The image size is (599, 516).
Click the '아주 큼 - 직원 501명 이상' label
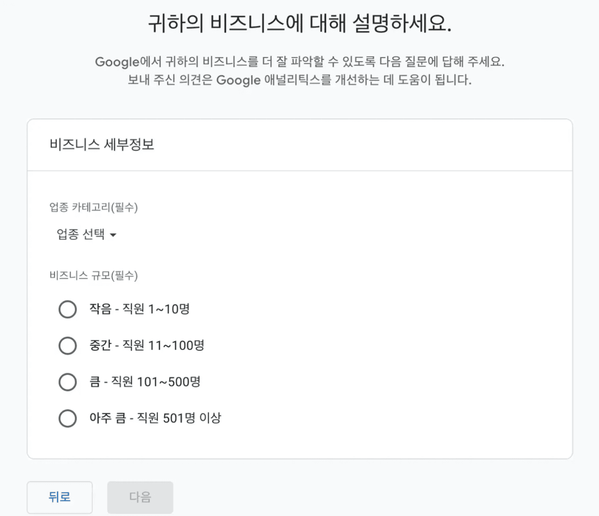pos(155,418)
